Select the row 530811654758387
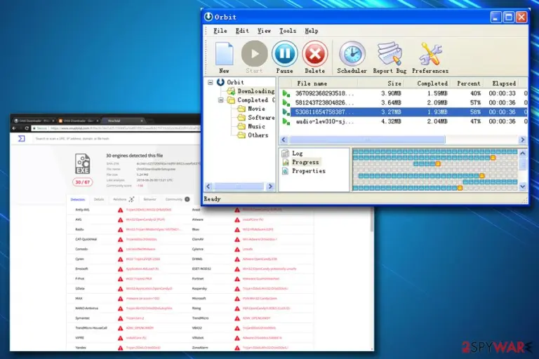The height and width of the screenshot is (359, 539). click(x=408, y=112)
